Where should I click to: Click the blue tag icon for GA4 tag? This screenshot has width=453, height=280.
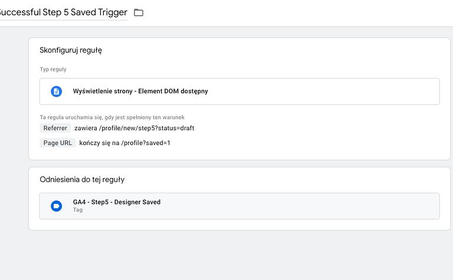[56, 206]
